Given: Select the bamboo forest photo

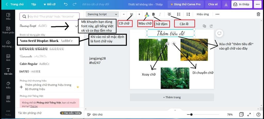Looking at the screenshot, I should [x=153, y=50].
